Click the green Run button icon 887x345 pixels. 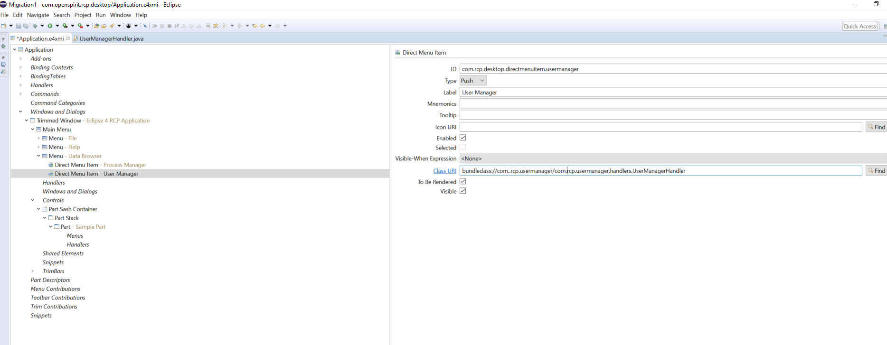click(x=50, y=26)
